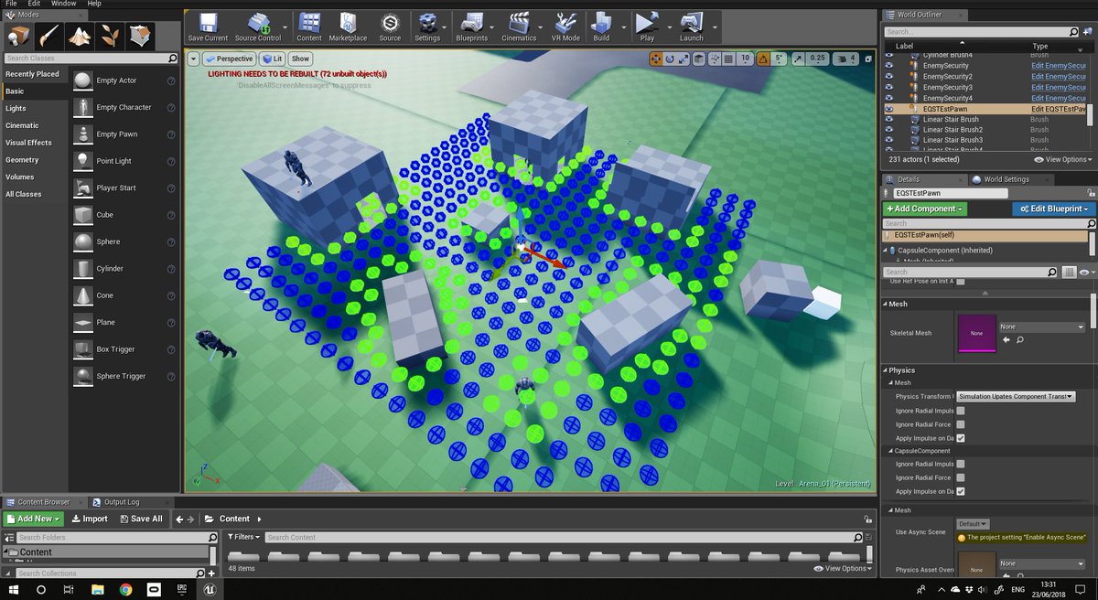Screen dimensions: 1098x600
Task: Open the File menu
Action: 11,4
